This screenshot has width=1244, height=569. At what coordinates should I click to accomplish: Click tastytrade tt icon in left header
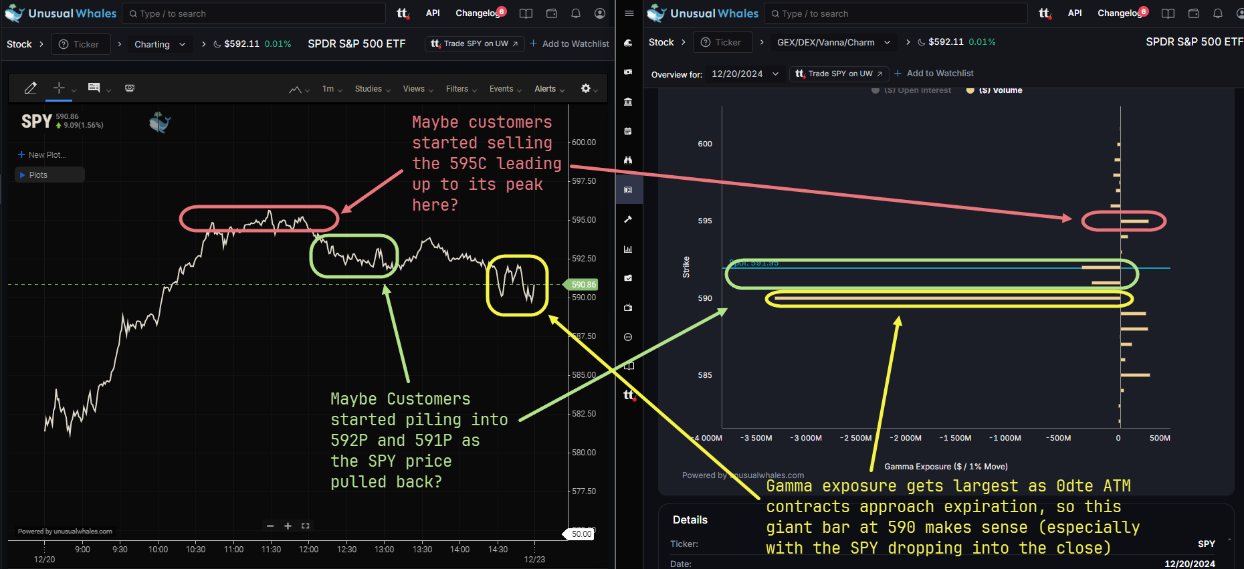point(403,13)
